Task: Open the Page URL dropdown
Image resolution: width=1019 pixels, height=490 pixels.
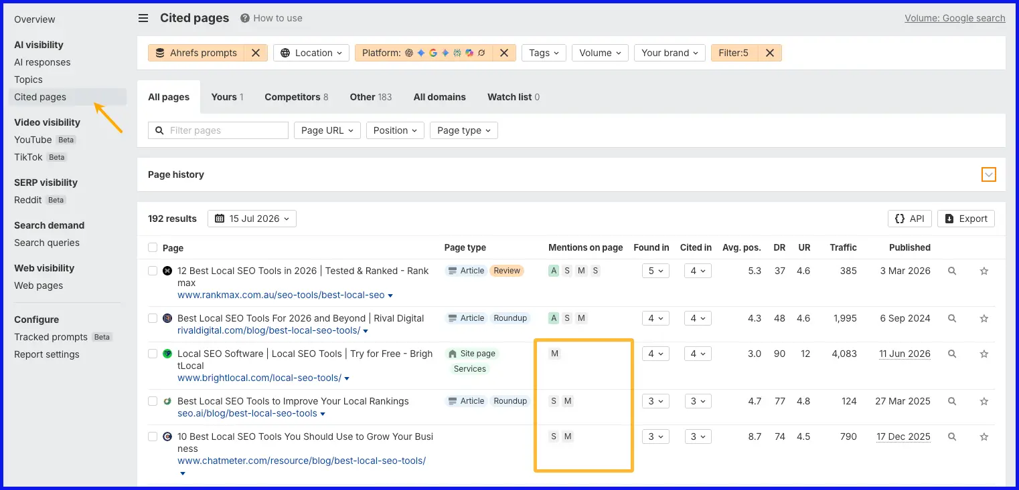Action: [327, 130]
